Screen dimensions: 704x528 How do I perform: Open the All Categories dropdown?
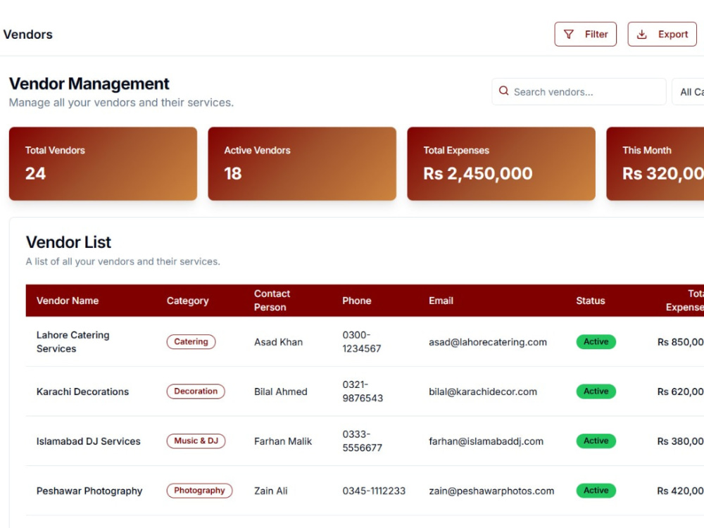[689, 92]
